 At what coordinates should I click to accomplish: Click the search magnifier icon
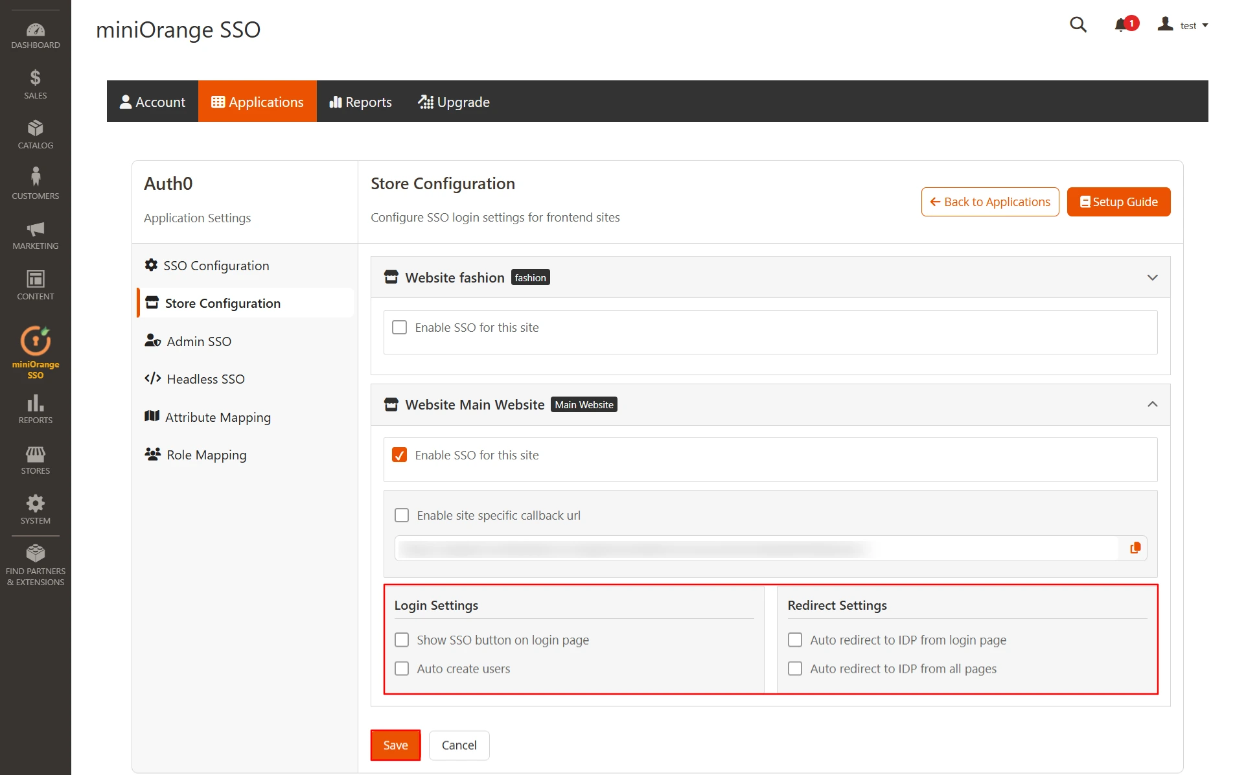coord(1078,25)
